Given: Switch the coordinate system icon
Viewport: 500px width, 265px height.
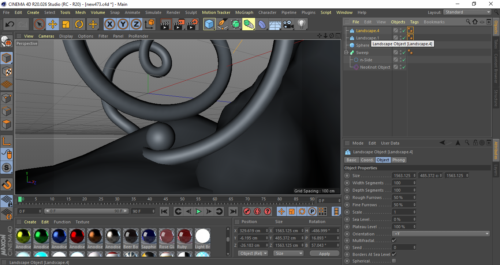Looking at the screenshot, I should [149, 24].
